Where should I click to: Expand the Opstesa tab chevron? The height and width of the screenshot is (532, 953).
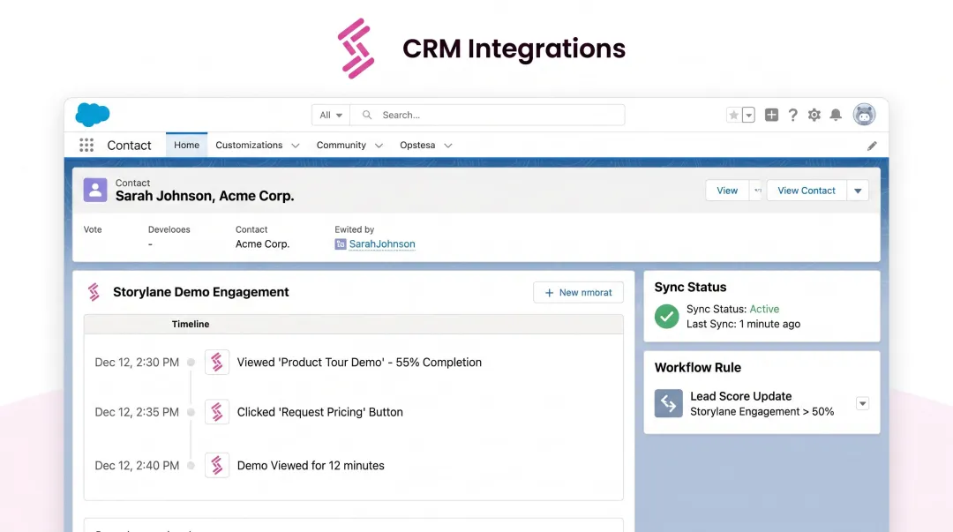coord(448,146)
